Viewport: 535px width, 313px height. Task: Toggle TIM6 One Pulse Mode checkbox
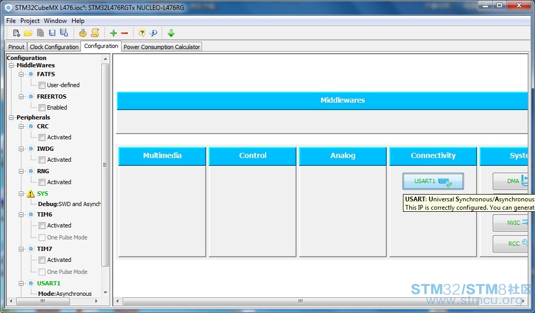coord(42,238)
